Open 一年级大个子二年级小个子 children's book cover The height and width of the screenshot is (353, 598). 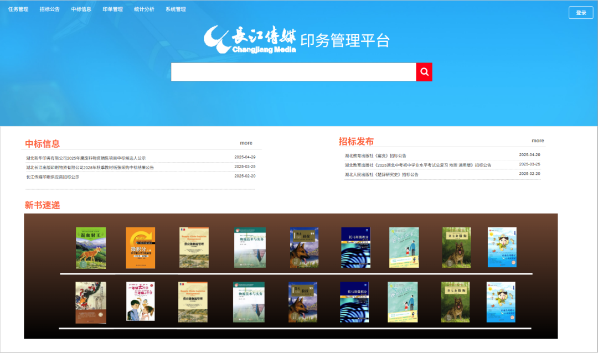(141, 302)
